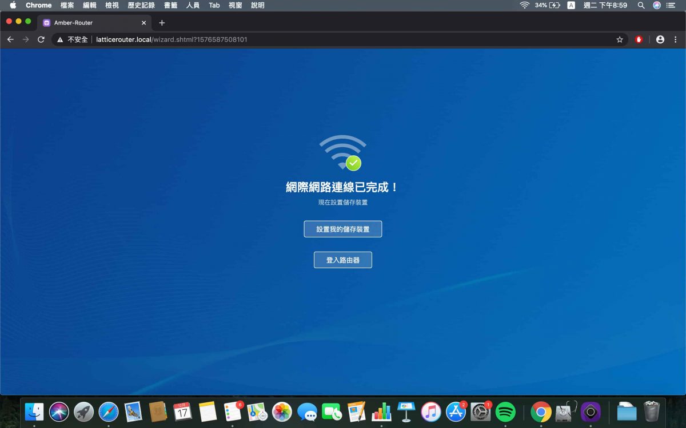Click the 登入路由器 button
The height and width of the screenshot is (428, 686).
(343, 260)
